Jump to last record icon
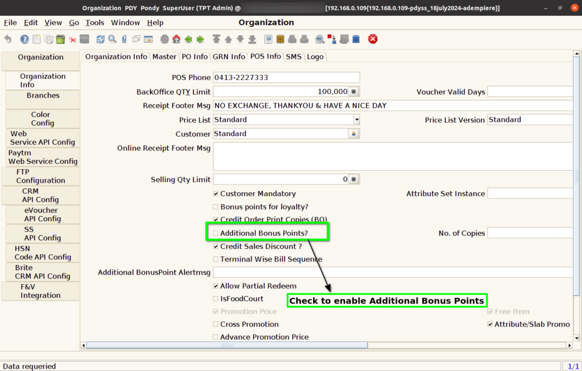This screenshot has height=371, width=582. [x=252, y=39]
